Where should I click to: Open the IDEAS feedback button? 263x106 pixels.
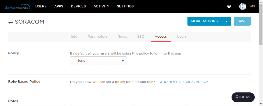[243, 97]
